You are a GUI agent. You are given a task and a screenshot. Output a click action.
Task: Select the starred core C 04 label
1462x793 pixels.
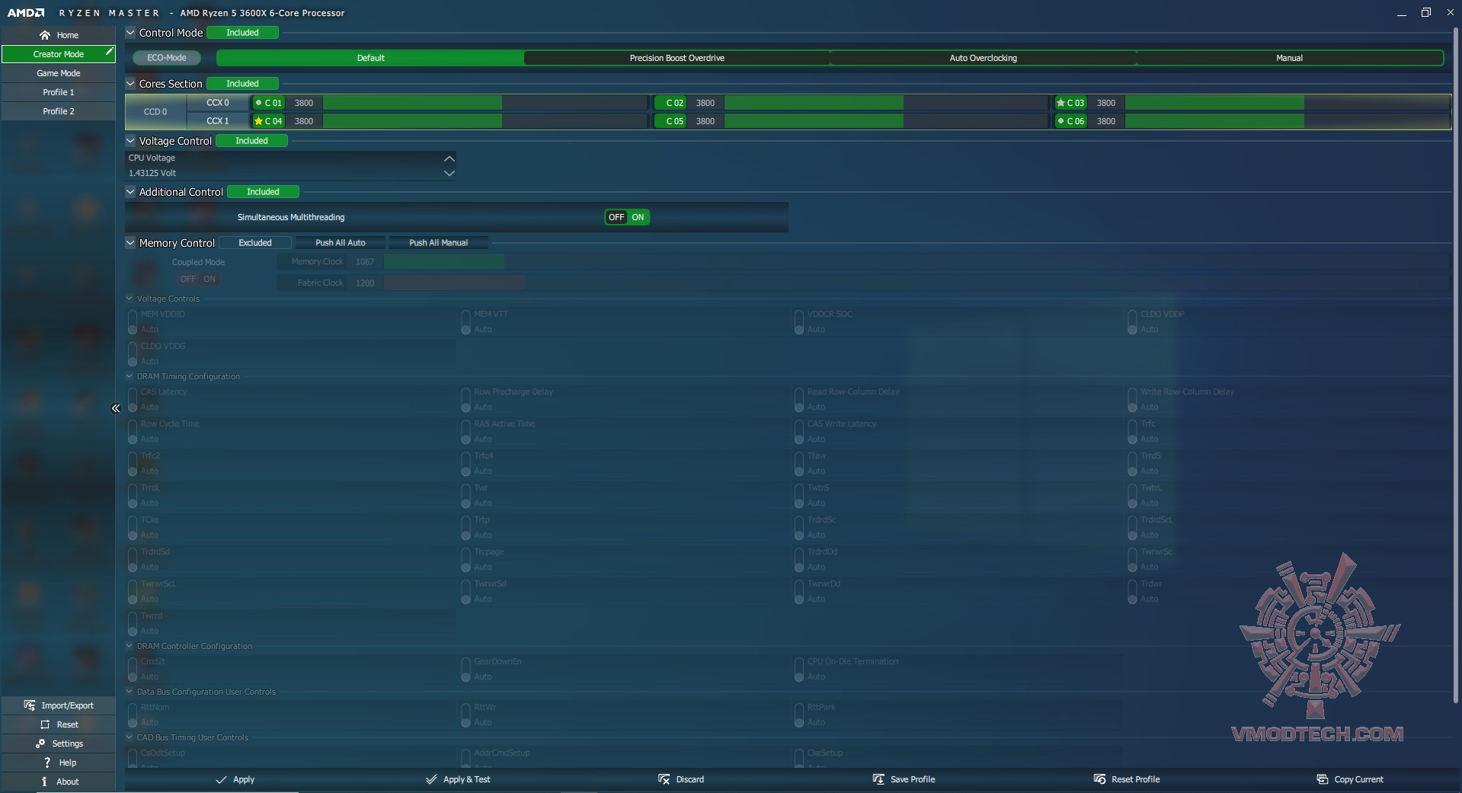[269, 121]
